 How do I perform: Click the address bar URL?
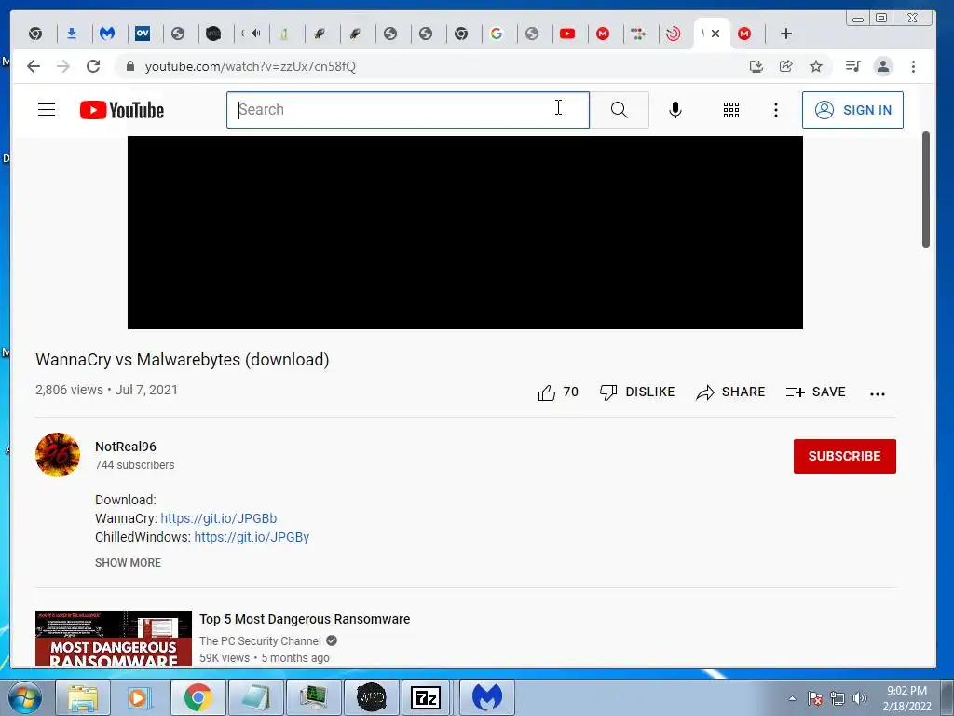click(250, 66)
